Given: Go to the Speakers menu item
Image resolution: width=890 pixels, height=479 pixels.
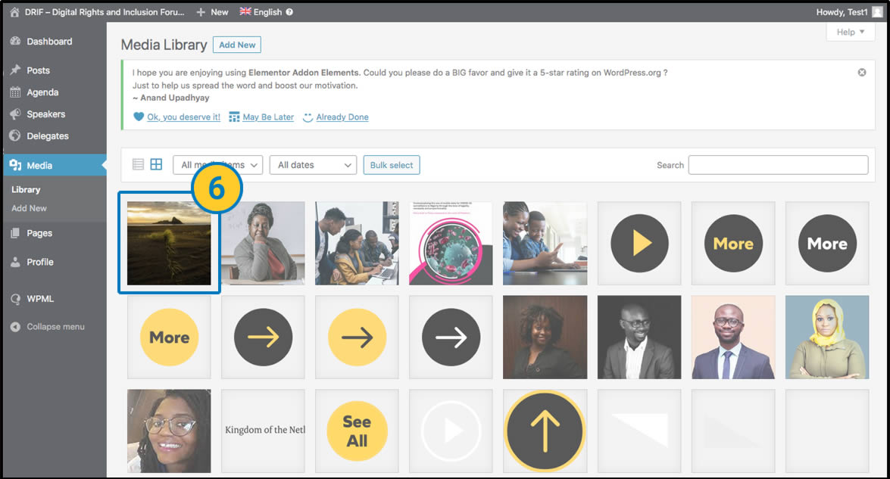Looking at the screenshot, I should 45,114.
